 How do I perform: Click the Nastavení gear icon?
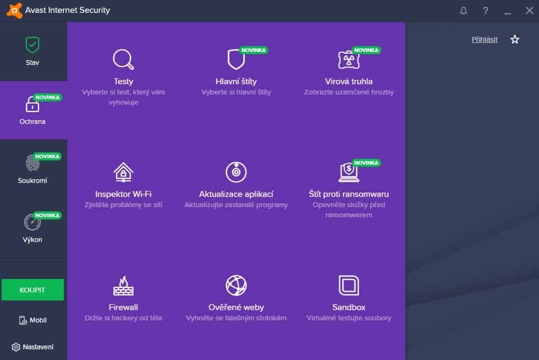pos(16,347)
